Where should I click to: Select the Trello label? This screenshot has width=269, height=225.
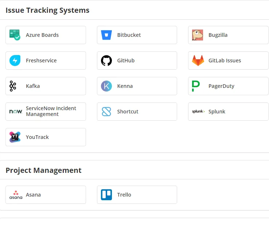(124, 195)
